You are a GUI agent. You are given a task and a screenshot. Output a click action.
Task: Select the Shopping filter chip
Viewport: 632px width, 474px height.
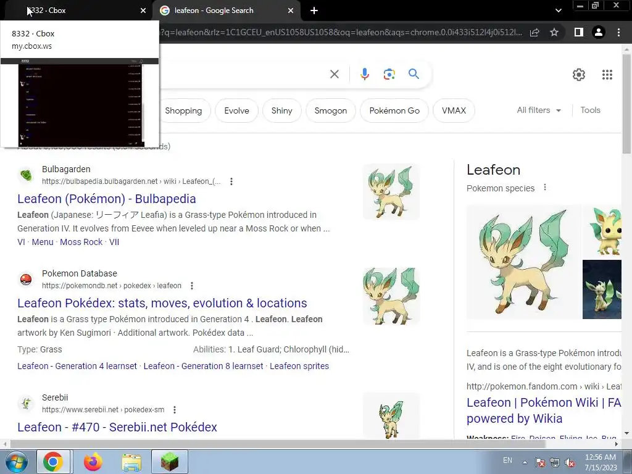[x=183, y=110]
